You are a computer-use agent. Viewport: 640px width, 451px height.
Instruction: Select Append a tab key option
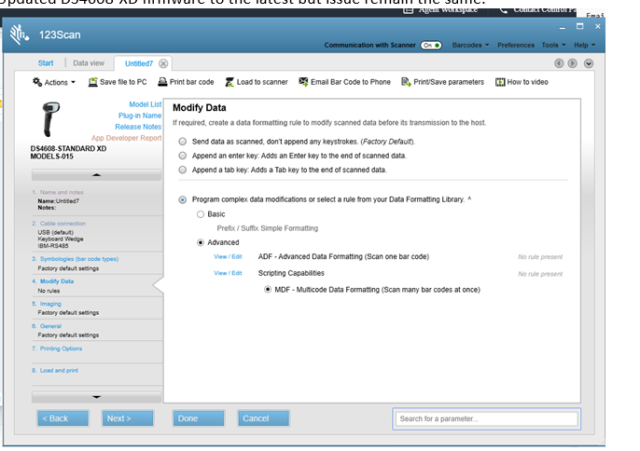coord(183,170)
